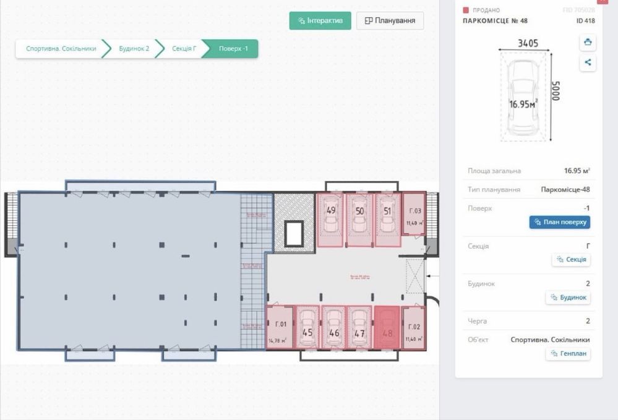Click the share icon below the printer
Viewport: 618px width, 420px height.
(x=588, y=62)
